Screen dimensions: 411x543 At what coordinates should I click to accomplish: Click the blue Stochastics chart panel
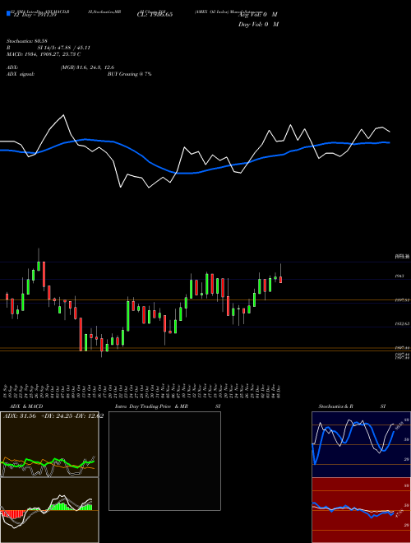pos(361,444)
